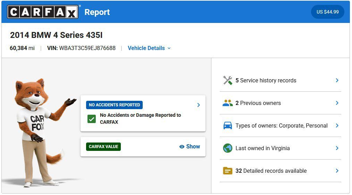
Task: Click the CARFAX VALUE badge
Action: pos(103,147)
